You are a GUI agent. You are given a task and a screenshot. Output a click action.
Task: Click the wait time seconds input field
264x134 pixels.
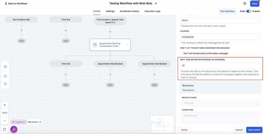pos(220,65)
